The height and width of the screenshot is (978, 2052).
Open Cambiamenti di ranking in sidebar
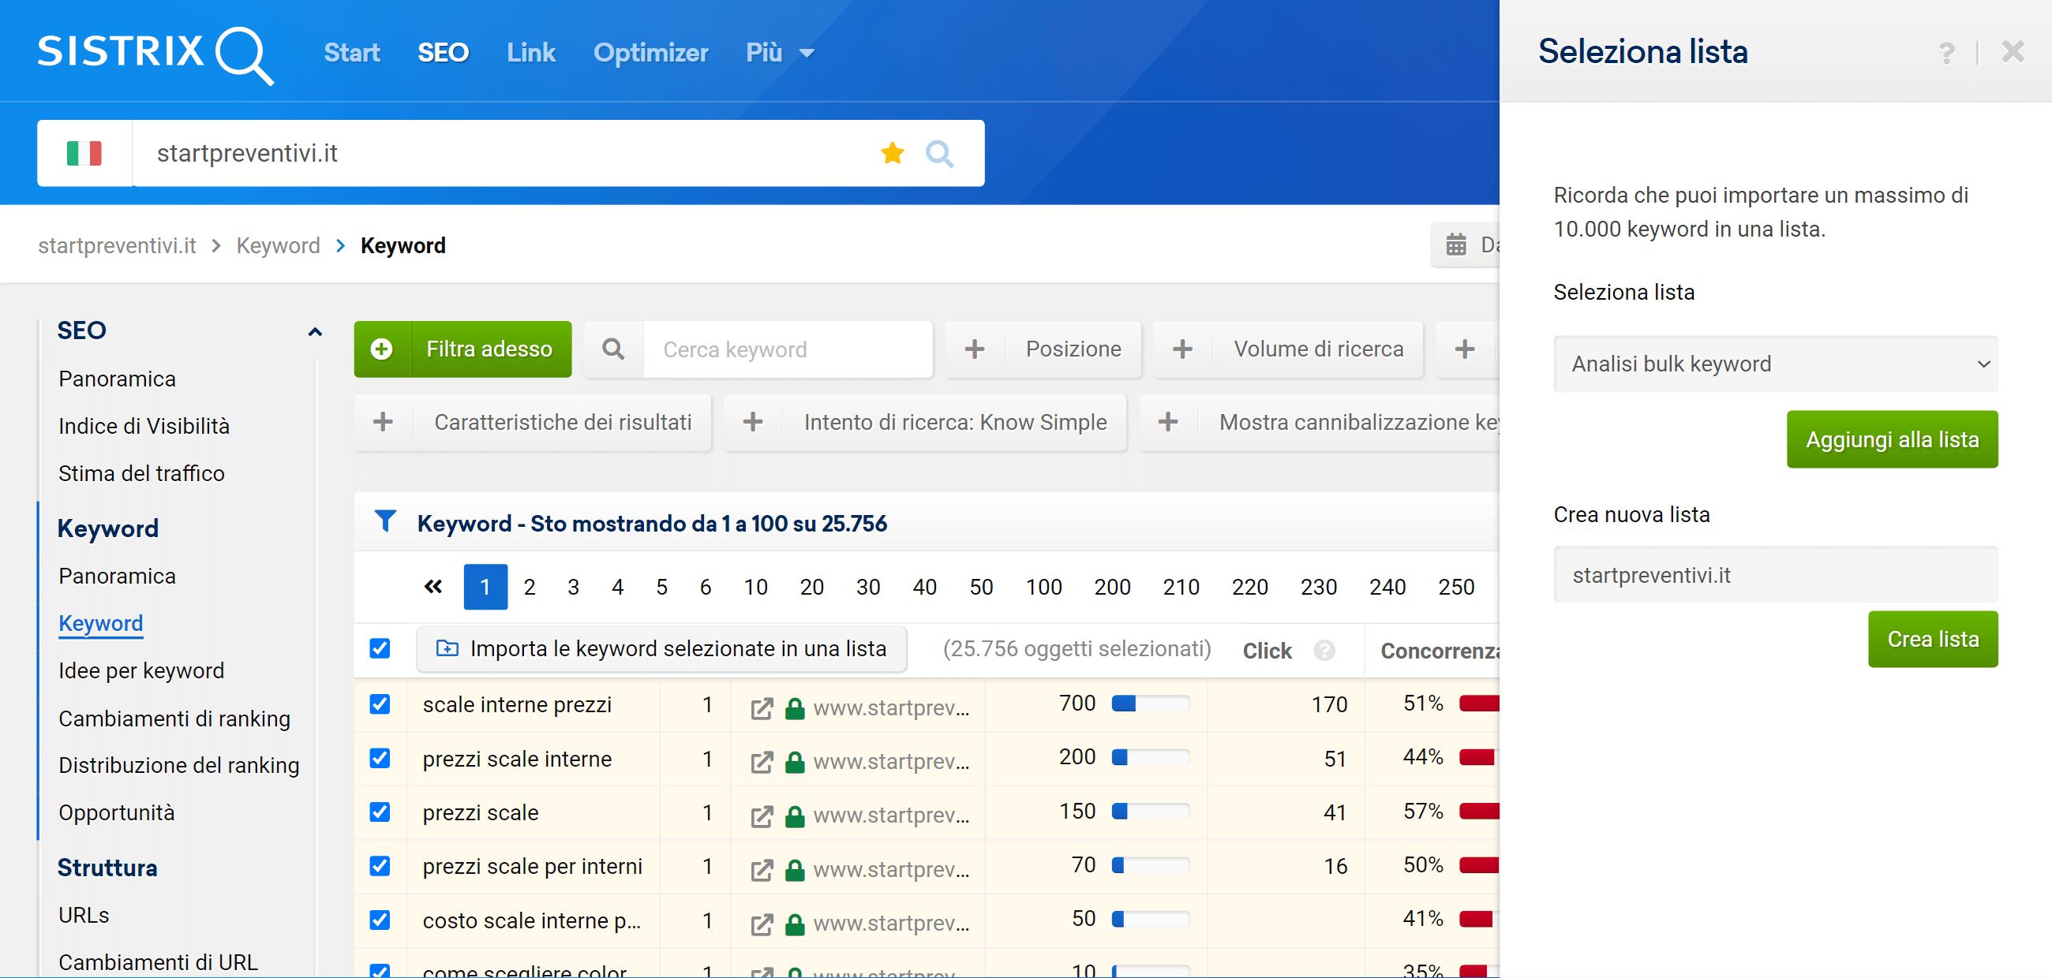(x=174, y=718)
